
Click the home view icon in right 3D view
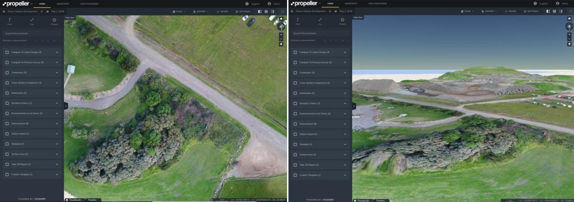[570, 18]
